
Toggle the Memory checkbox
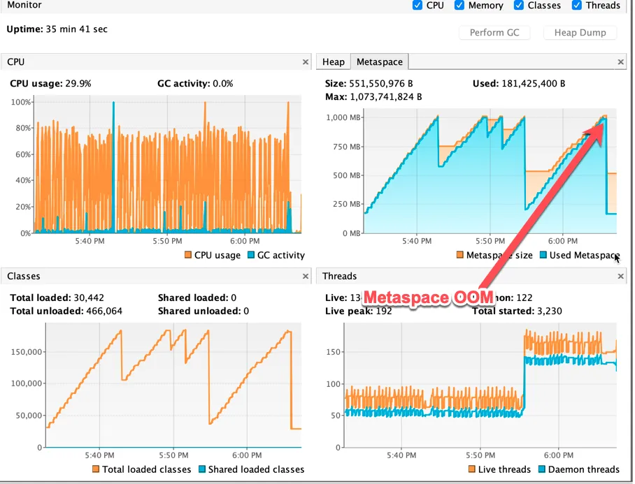click(459, 6)
